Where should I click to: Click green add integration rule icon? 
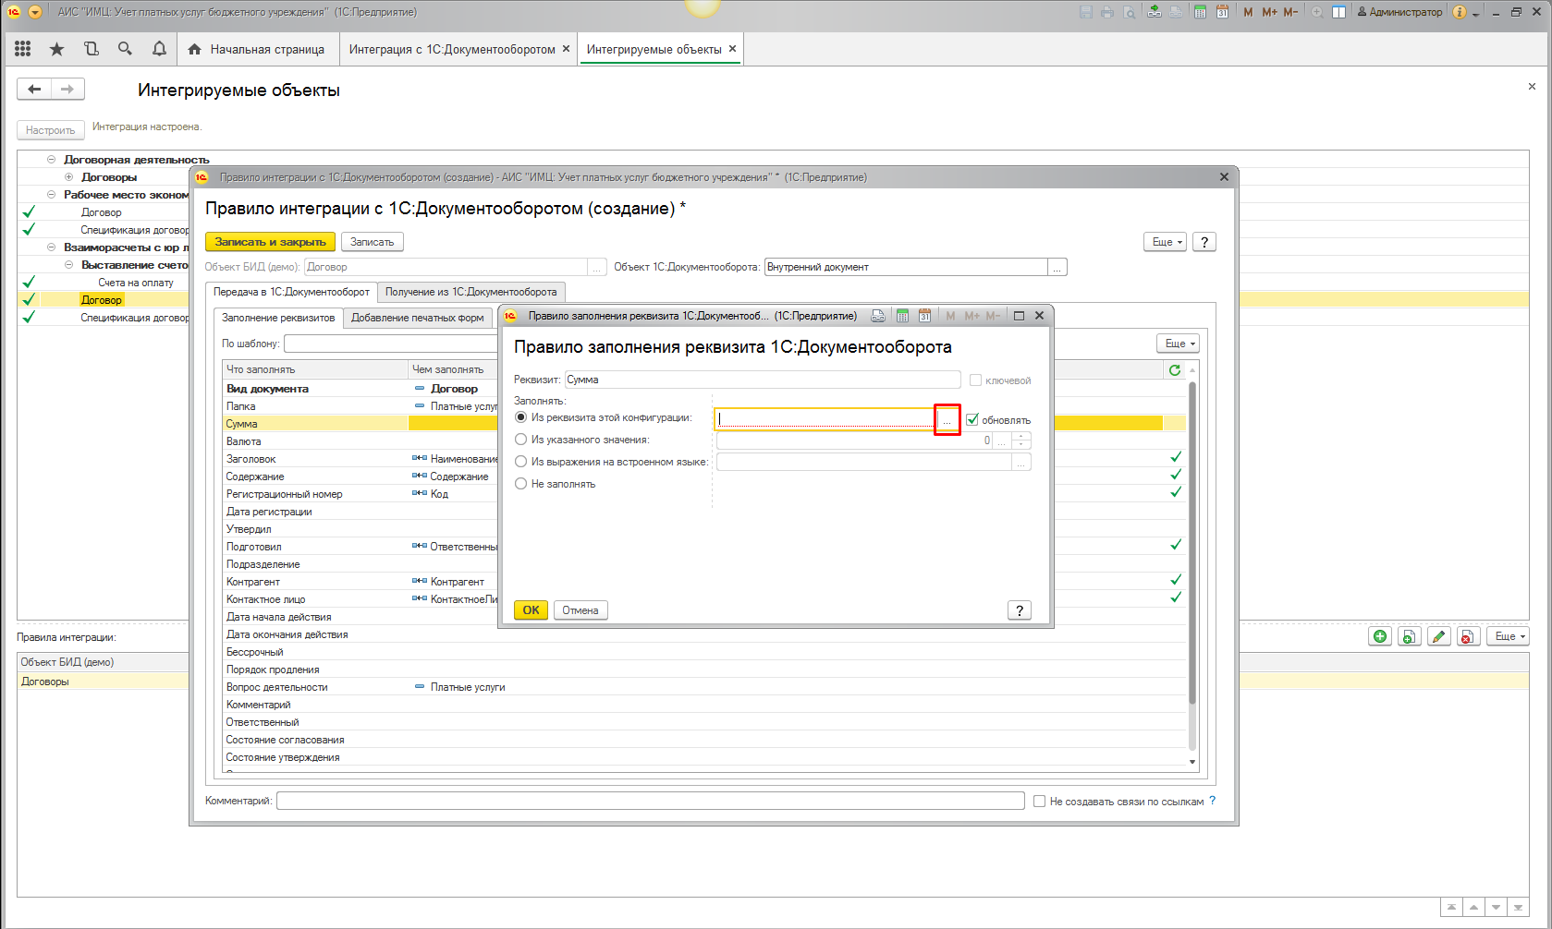1380,636
